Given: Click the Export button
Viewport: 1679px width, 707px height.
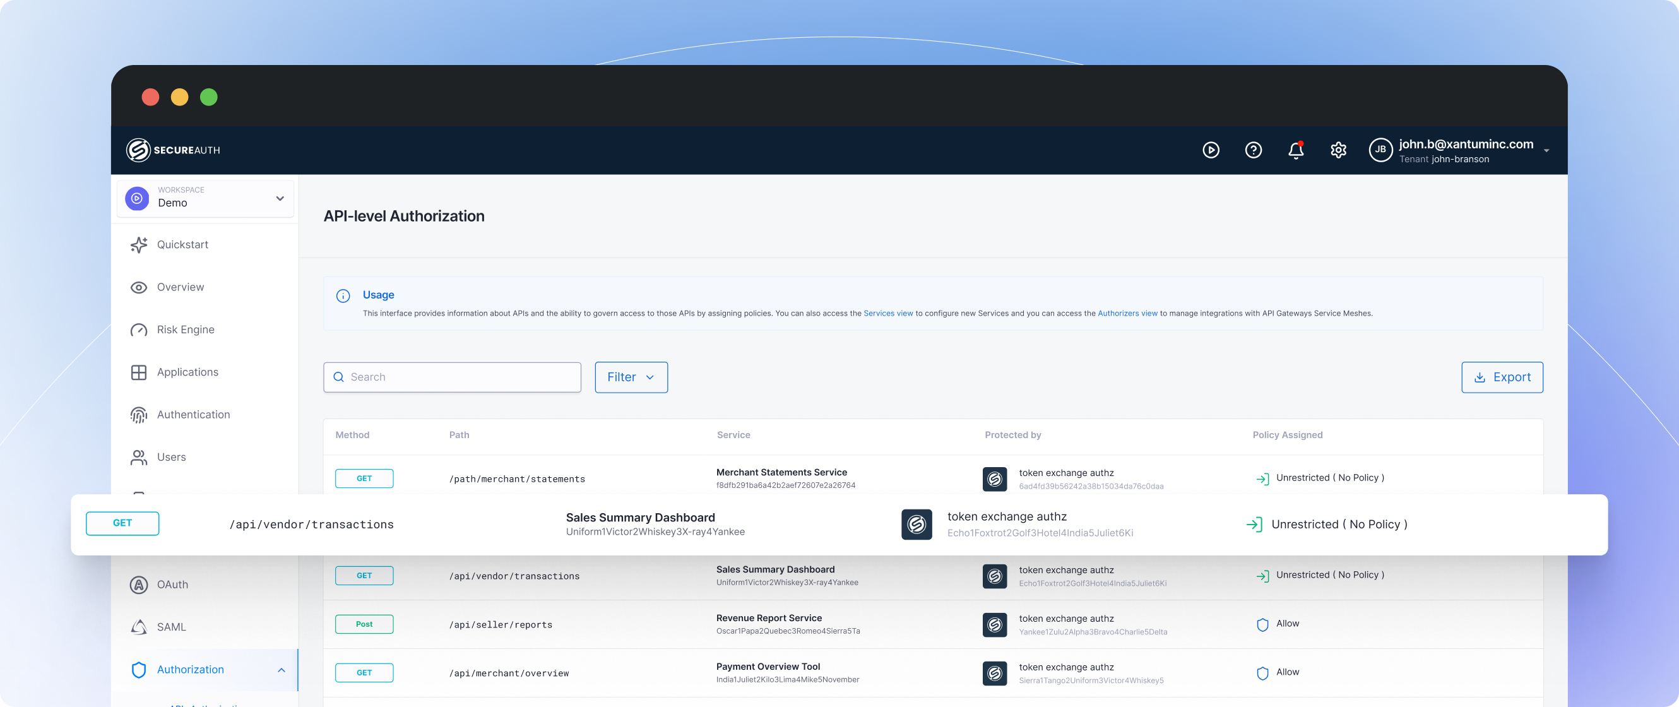Looking at the screenshot, I should click(x=1502, y=377).
